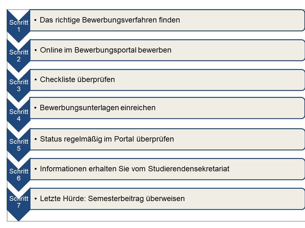Click 'Bewerbungsunterlagen einreichen' step box
Screen dimensions: 305x228
[167, 108]
